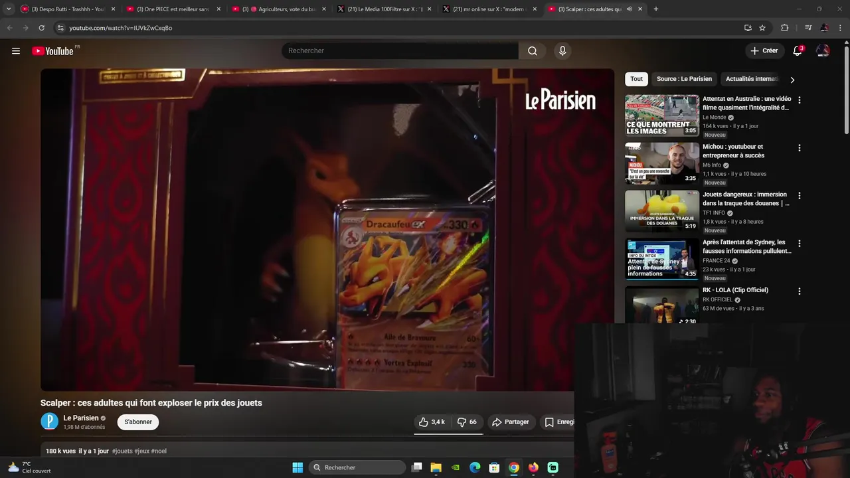The width and height of the screenshot is (850, 478).
Task: Open the YouTube guide hamburger menu
Action: pos(16,50)
